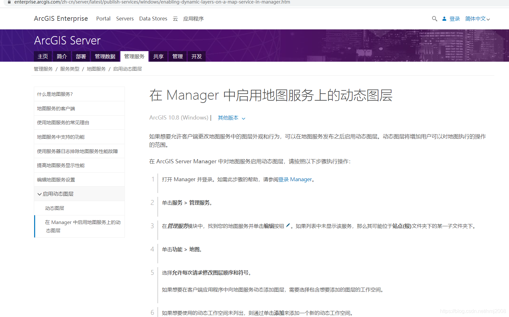The width and height of the screenshot is (509, 317).
Task: Open sidebar item 地图服务中支持的功能
Action: click(x=79, y=137)
